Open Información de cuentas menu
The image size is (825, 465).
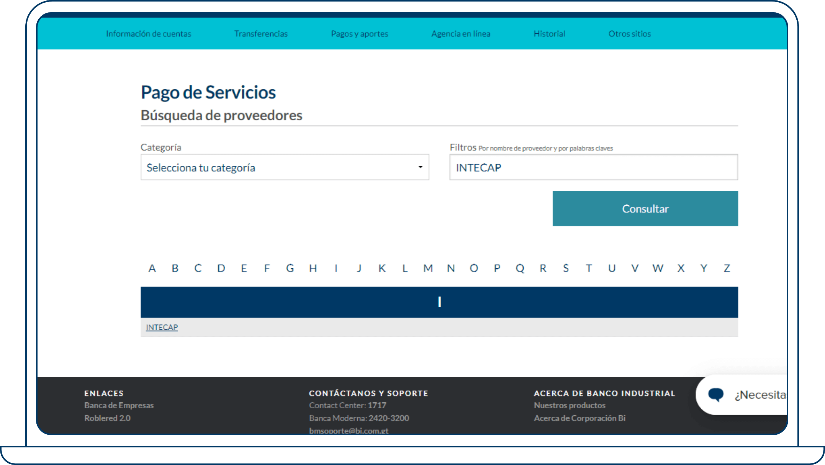click(149, 34)
